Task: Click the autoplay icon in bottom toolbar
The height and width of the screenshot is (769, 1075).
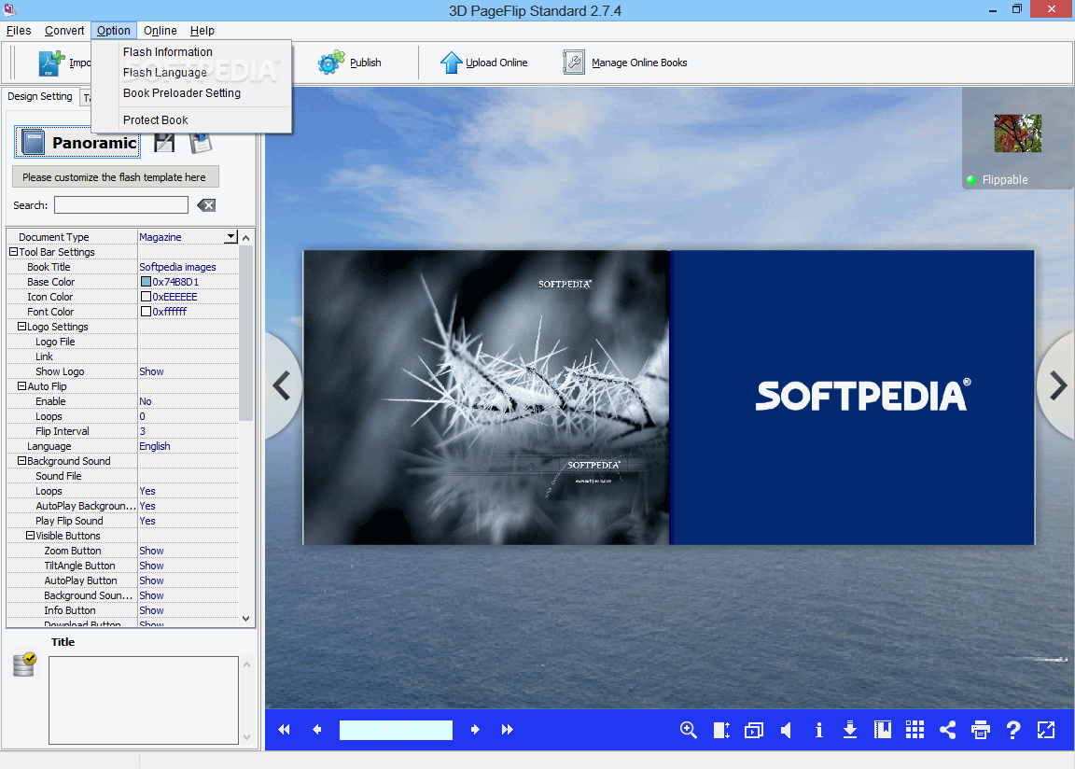Action: click(753, 730)
